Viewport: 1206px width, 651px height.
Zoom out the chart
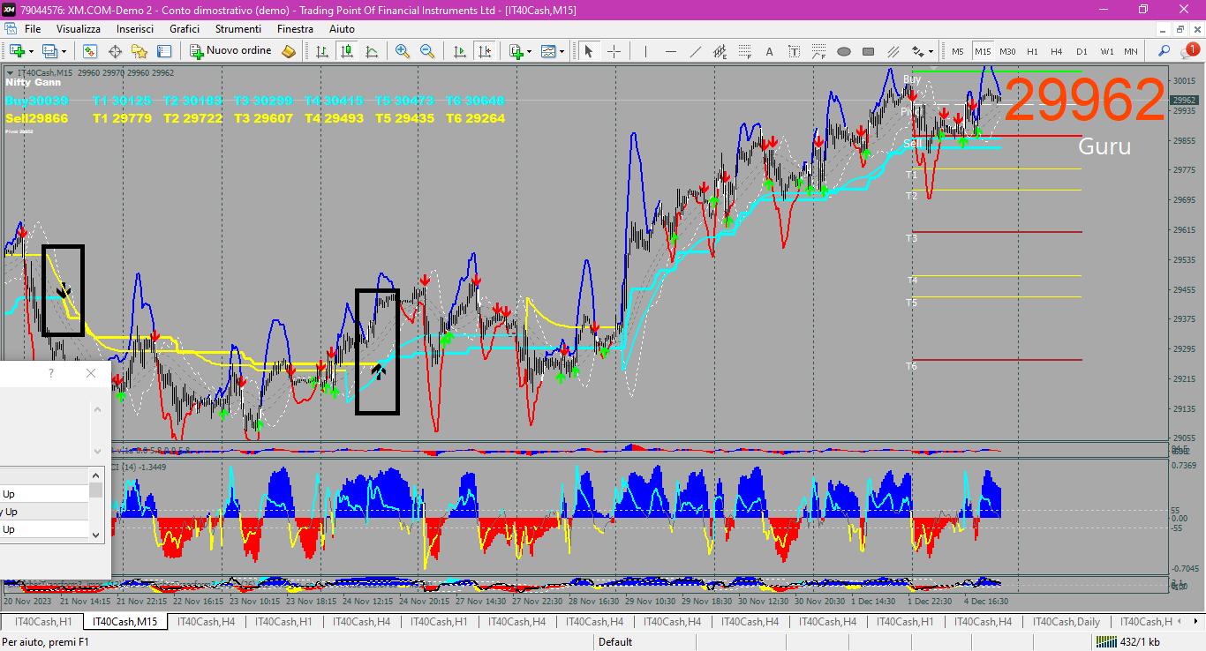pos(427,51)
